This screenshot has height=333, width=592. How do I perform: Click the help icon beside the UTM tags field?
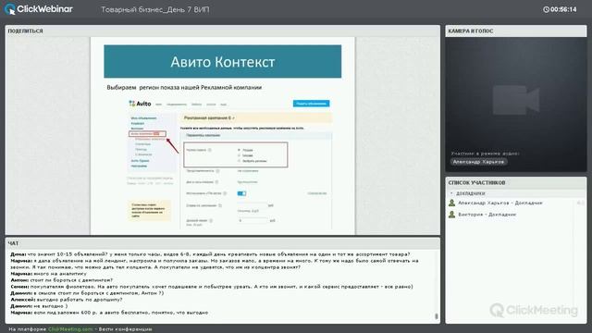pos(225,193)
